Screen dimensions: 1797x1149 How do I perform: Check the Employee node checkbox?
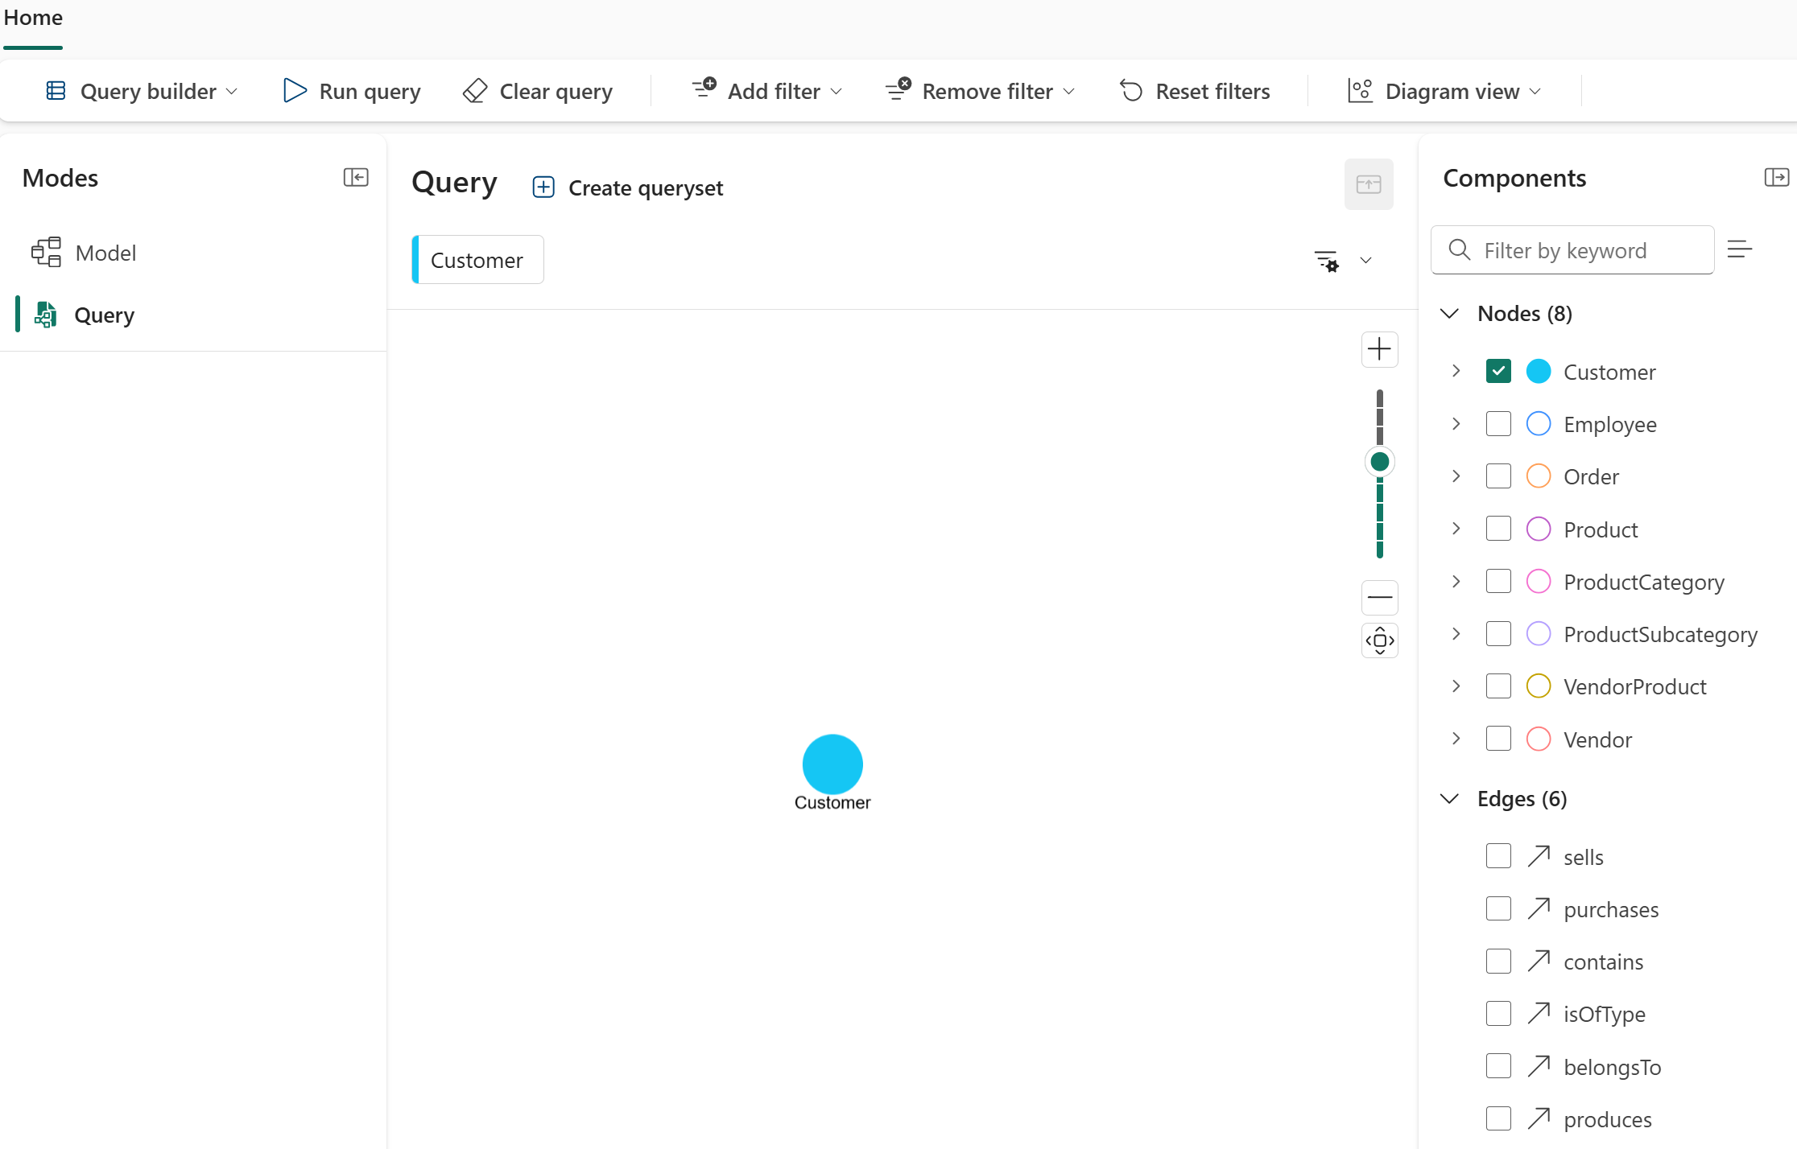tap(1497, 424)
